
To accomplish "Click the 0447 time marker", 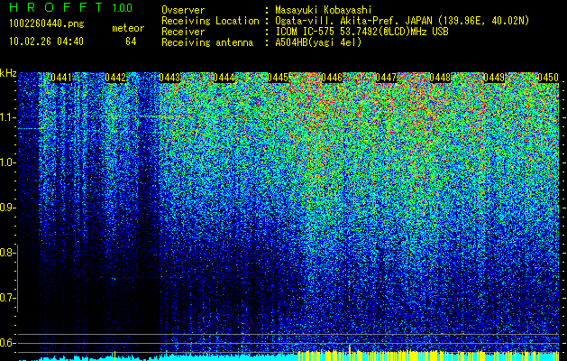I will point(386,78).
